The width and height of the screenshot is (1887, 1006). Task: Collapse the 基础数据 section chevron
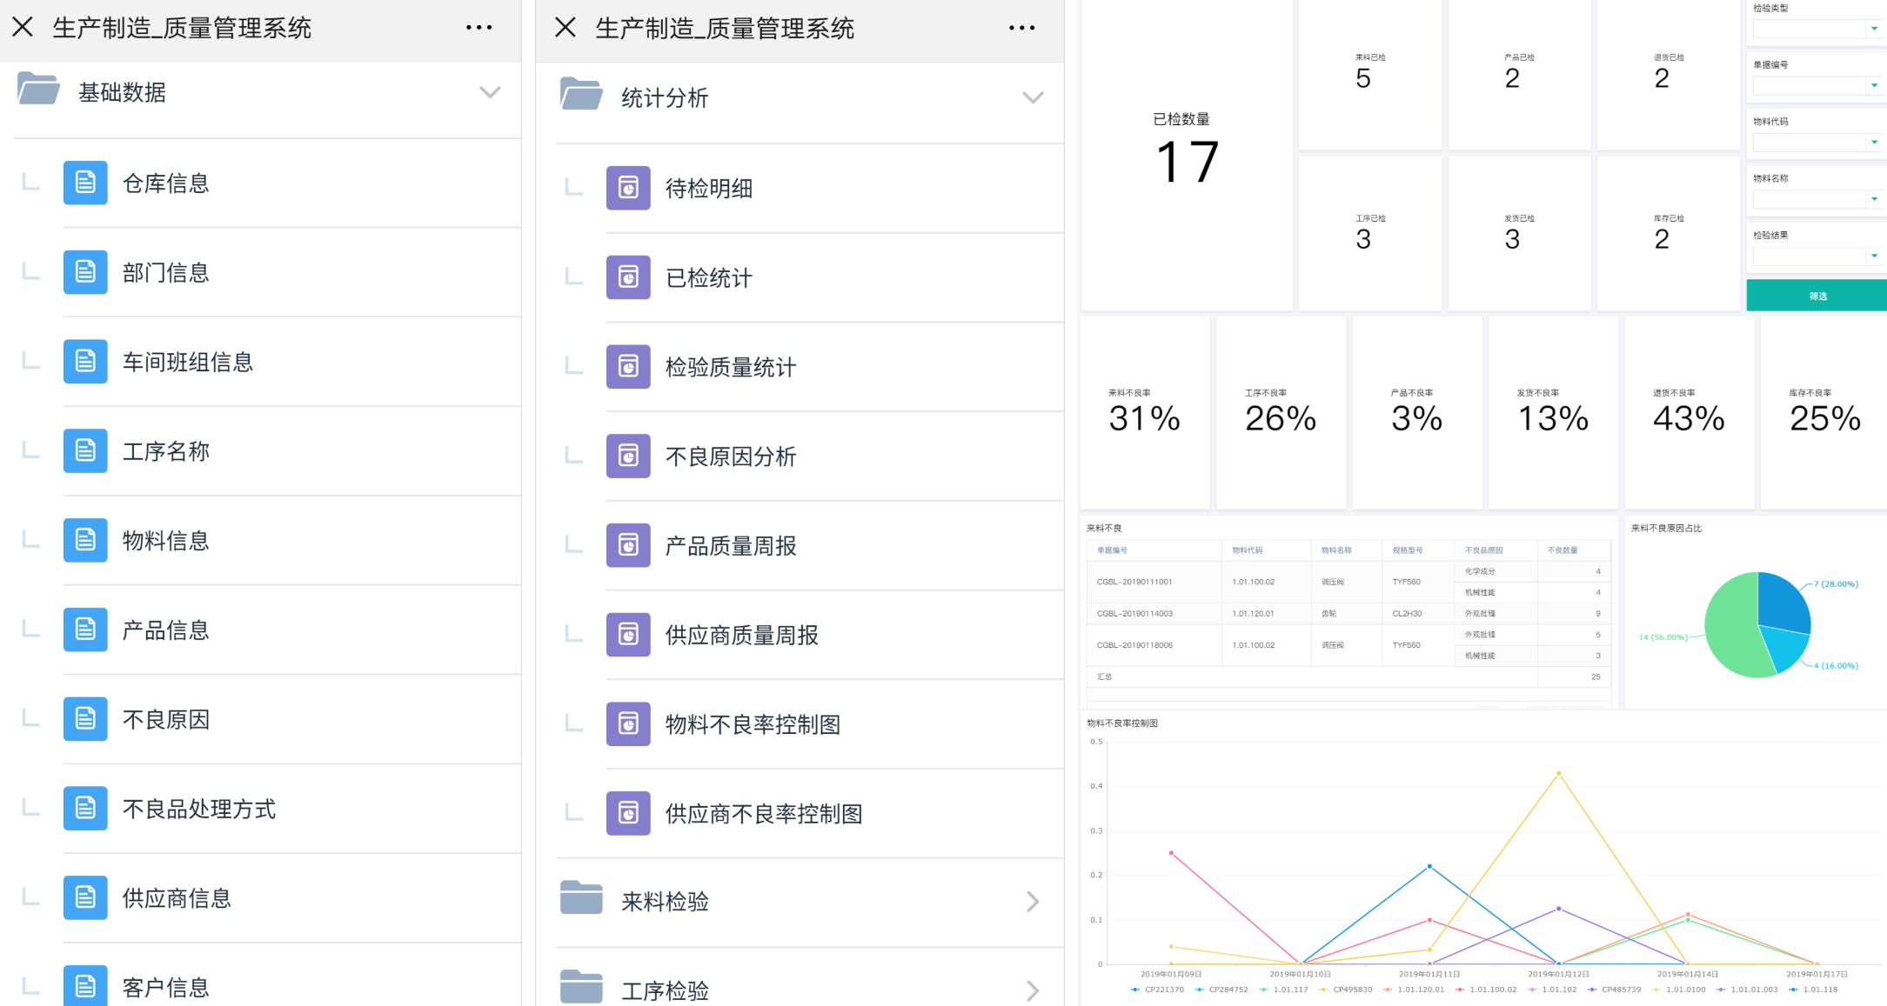(x=490, y=92)
